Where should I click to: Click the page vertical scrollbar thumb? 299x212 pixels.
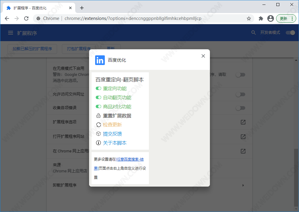296,178
